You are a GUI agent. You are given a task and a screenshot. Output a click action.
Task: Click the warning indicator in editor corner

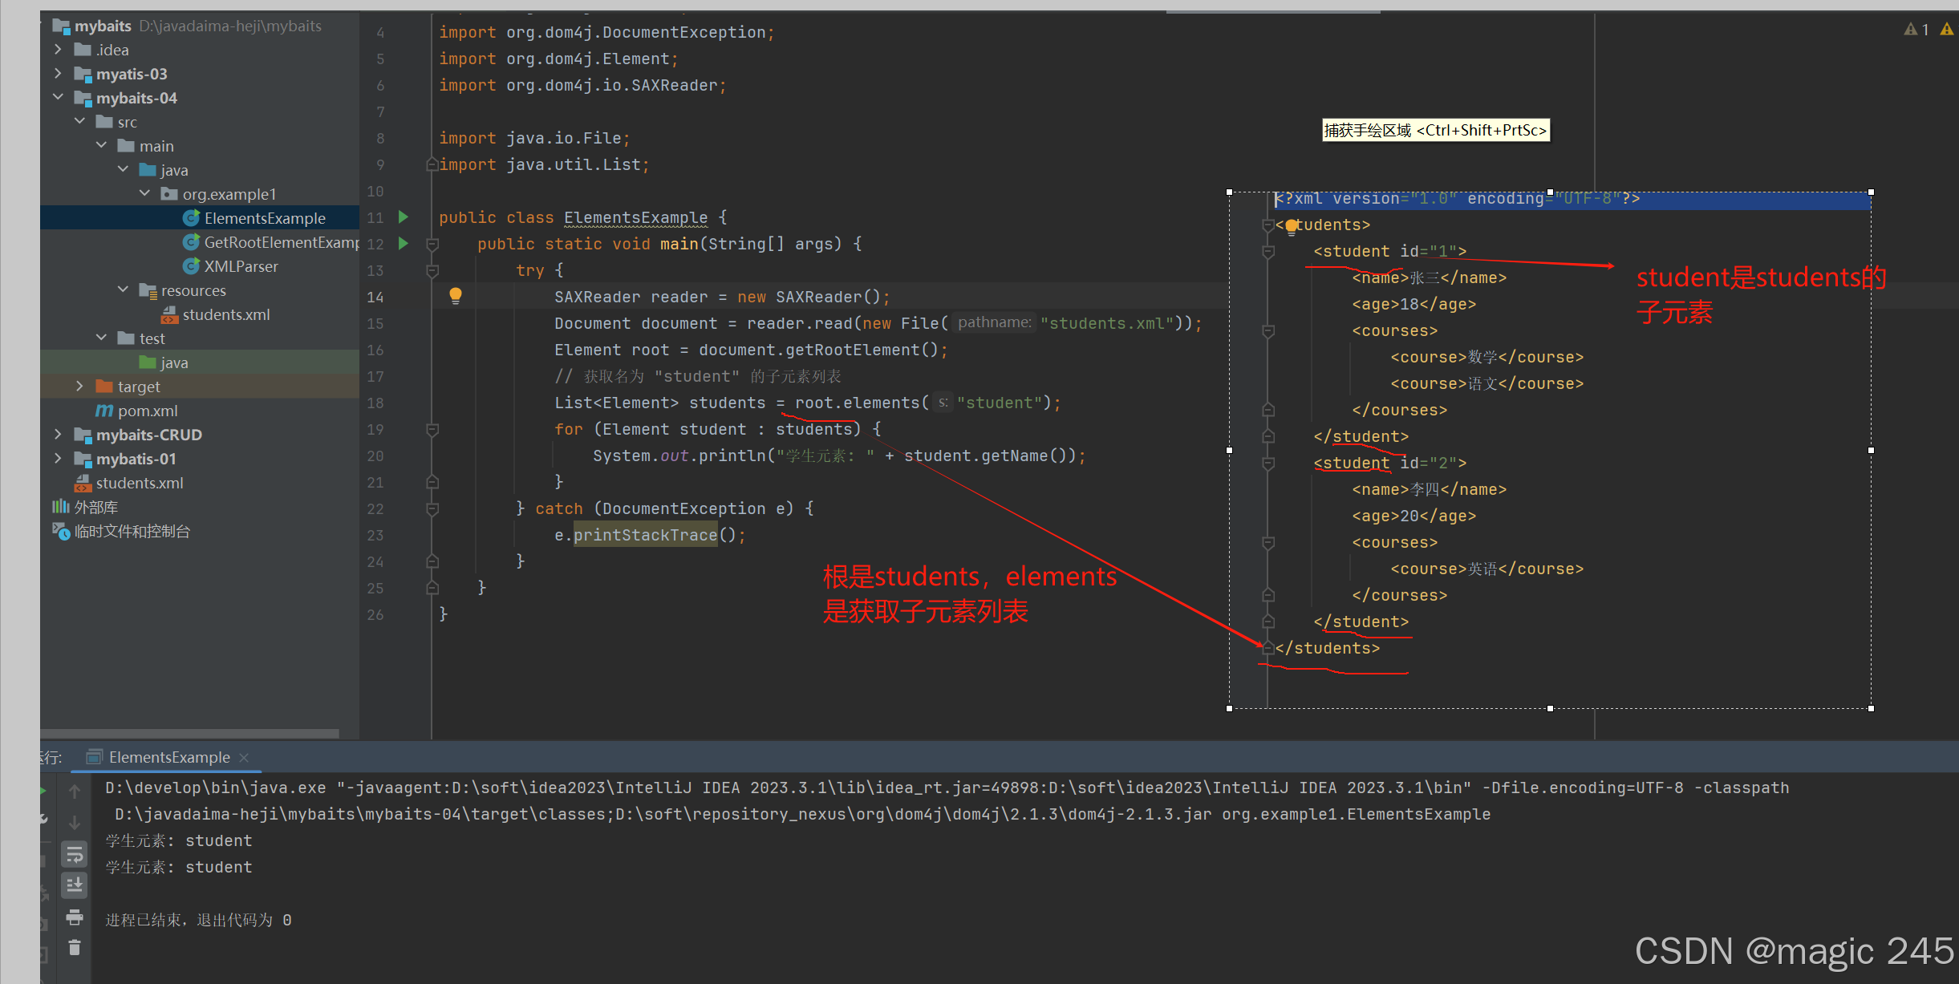coord(1916,30)
